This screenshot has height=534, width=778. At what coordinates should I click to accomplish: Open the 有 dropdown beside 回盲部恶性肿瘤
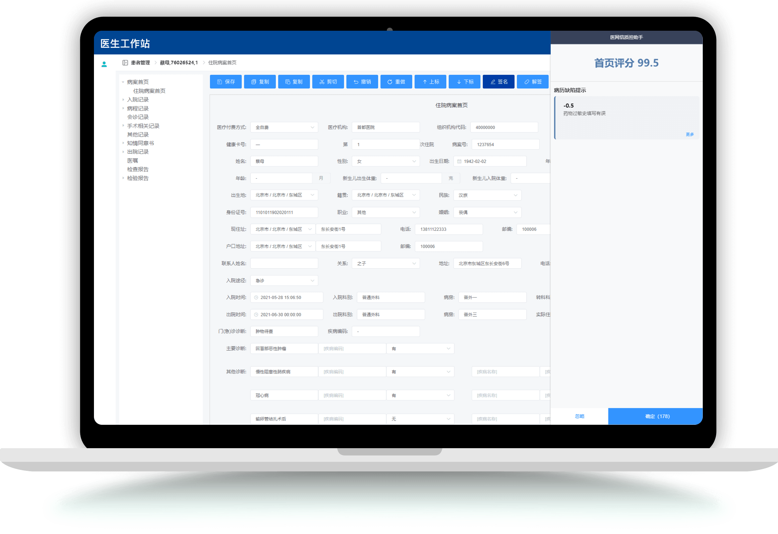pyautogui.click(x=420, y=349)
